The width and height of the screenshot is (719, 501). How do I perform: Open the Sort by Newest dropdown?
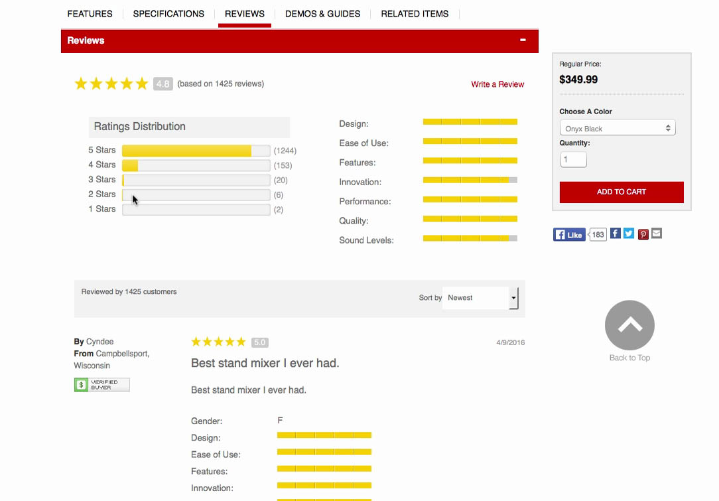coord(480,298)
